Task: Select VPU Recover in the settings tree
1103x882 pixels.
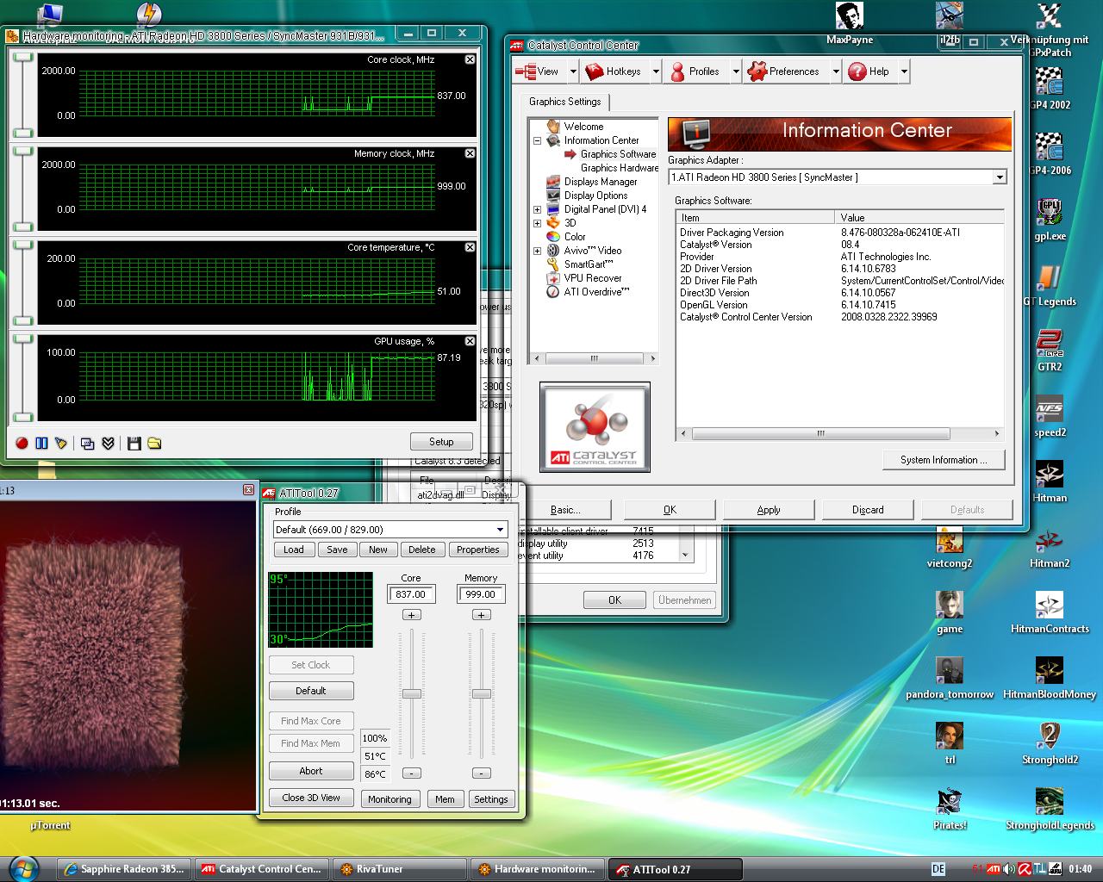Action: click(x=592, y=278)
